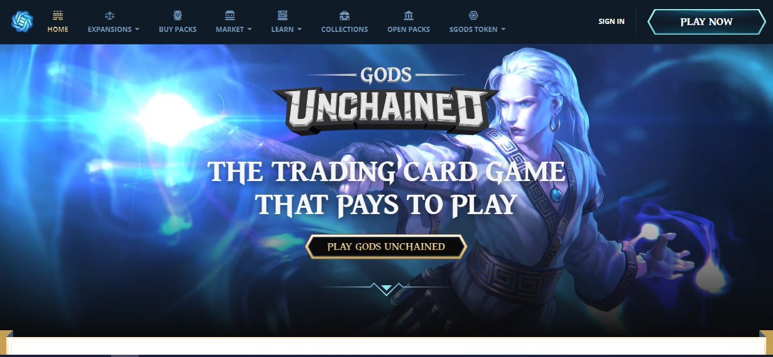Expand the Market dropdown arrow
Image resolution: width=773 pixels, height=357 pixels.
[x=249, y=30]
